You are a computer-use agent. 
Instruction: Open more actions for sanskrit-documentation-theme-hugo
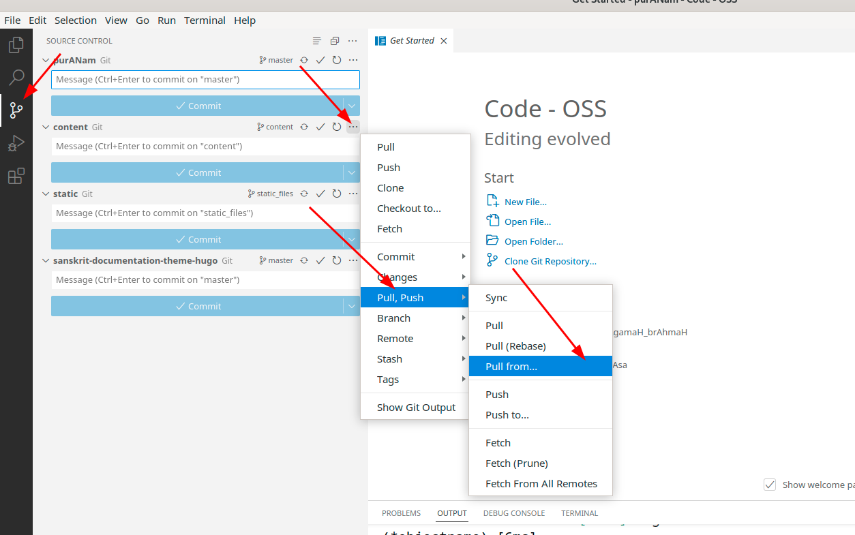[x=353, y=260]
